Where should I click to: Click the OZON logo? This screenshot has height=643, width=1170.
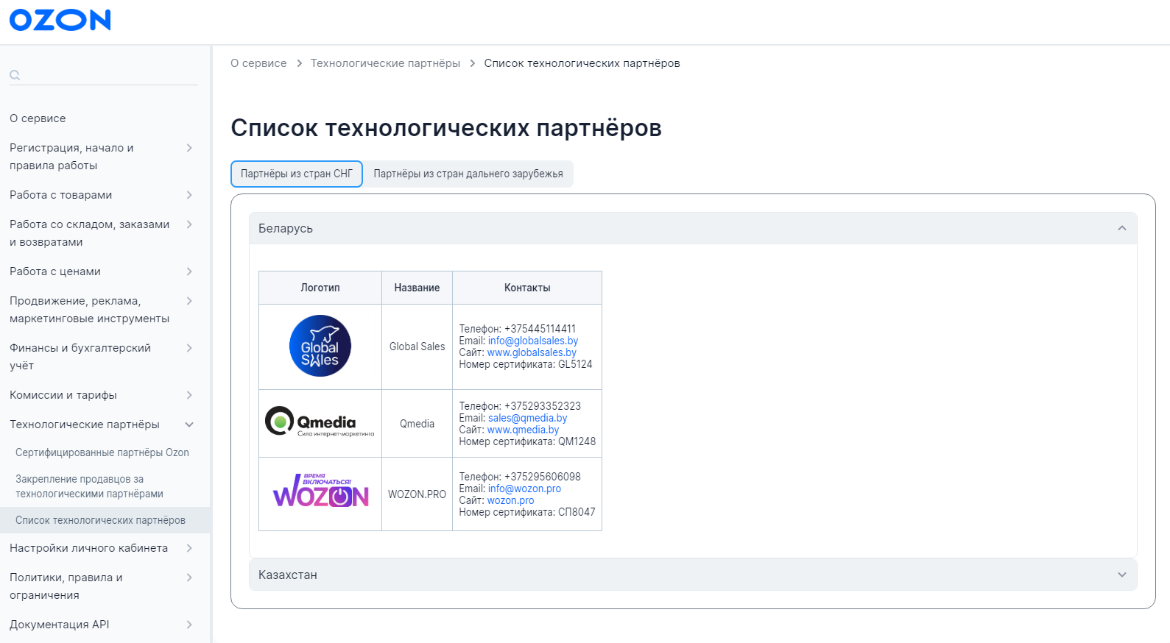(60, 20)
